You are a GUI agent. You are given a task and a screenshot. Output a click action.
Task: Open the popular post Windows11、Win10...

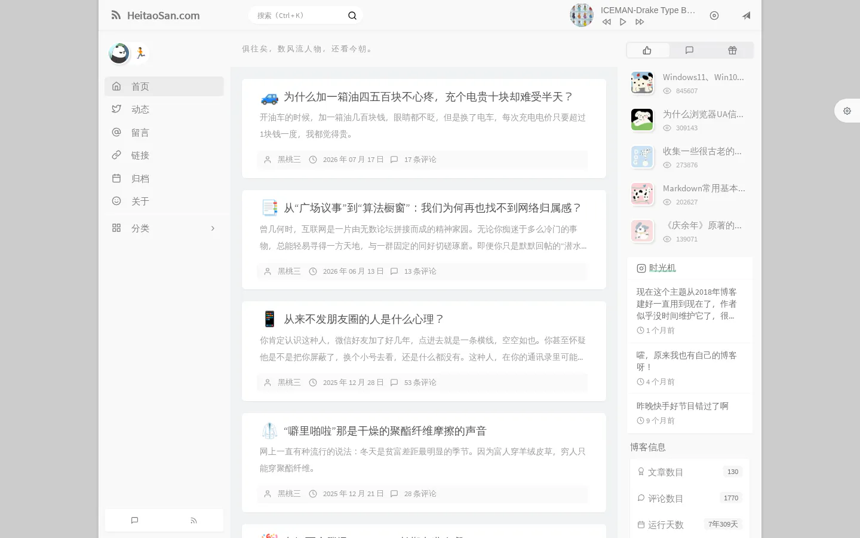pos(703,77)
